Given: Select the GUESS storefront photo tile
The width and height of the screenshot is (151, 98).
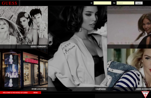Looking at the screenshot, I should coord(24,68).
